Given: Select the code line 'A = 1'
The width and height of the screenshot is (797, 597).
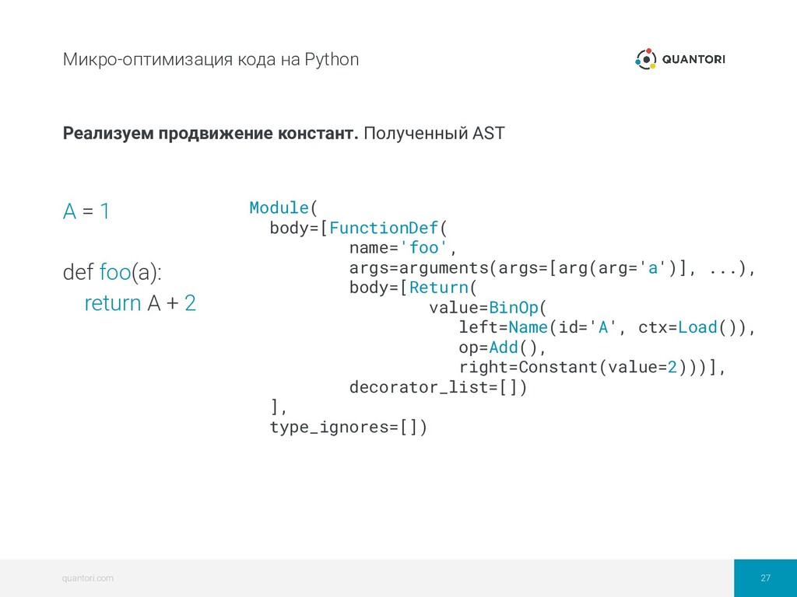Looking at the screenshot, I should point(86,211).
